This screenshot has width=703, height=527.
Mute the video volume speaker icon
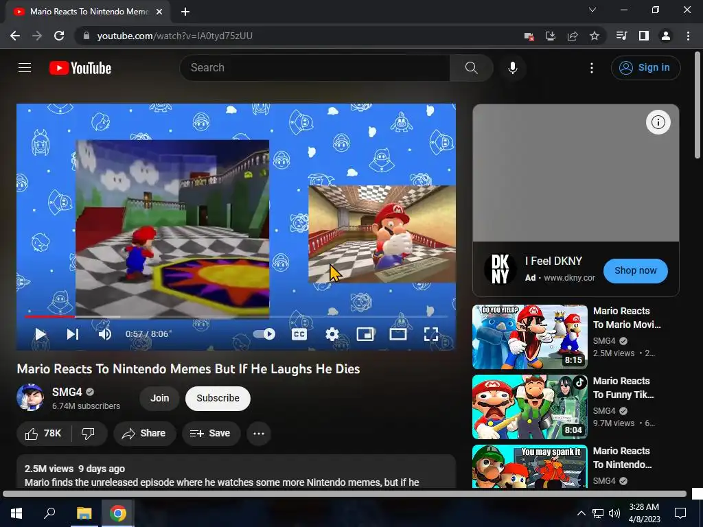(x=105, y=334)
